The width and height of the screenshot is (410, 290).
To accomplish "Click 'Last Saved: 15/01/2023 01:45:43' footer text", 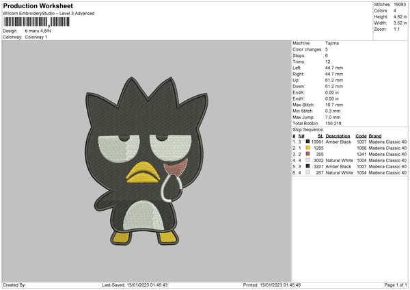I will pos(135,285).
